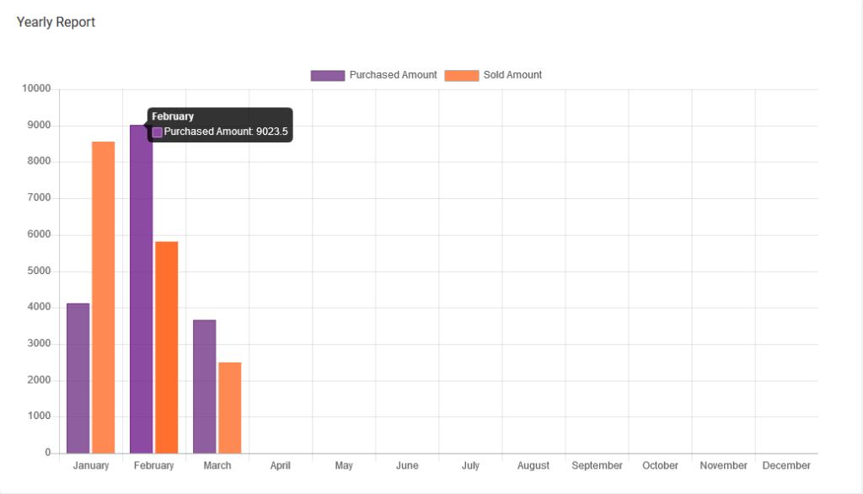Toggle the Purchased Amount series visibility
Screen dimensions: 863x494
pos(373,75)
